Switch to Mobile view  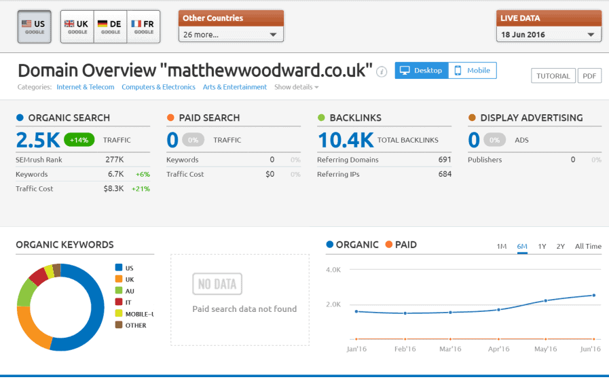click(473, 71)
